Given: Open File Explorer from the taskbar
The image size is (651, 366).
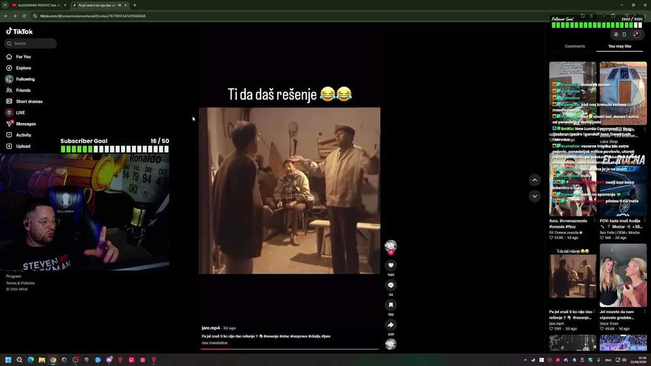Looking at the screenshot, I should pyautogui.click(x=42, y=360).
